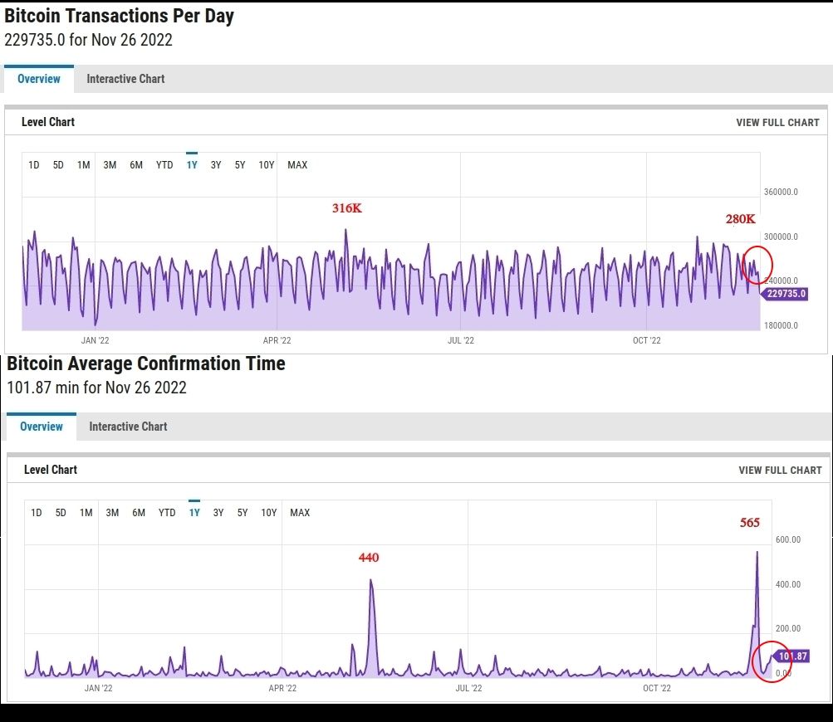
Task: Click Level Chart label on Transactions panel
Action: coord(48,122)
